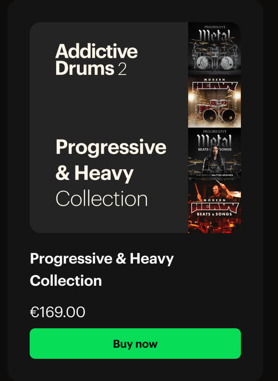Image resolution: width=278 pixels, height=381 pixels.
Task: Select the Metal gothic title graphic
Action: [214, 34]
